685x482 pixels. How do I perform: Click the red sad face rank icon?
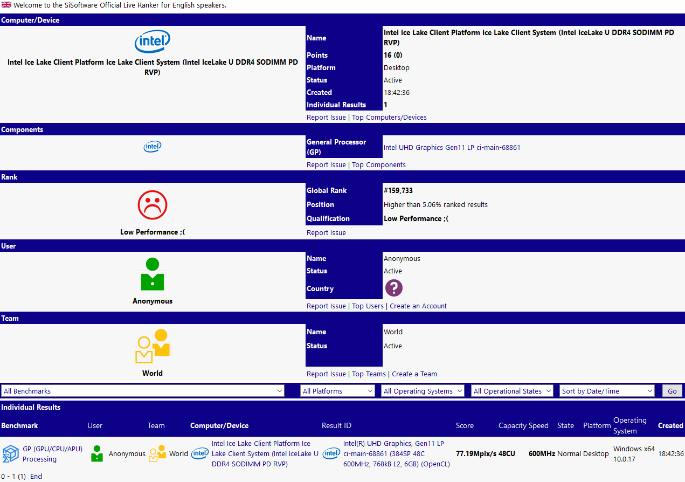[x=153, y=205]
